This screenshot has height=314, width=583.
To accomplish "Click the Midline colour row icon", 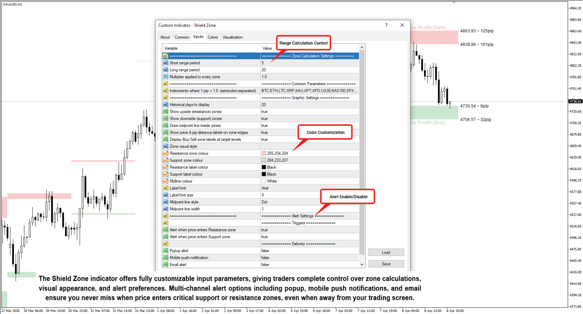I will 166,181.
